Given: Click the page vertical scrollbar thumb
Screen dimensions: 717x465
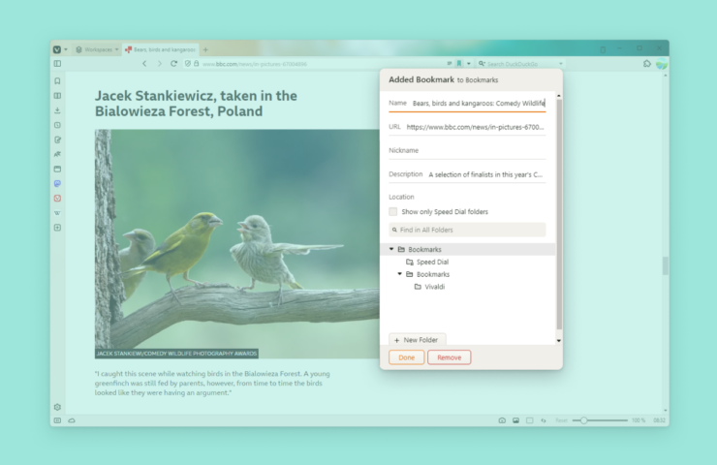Looking at the screenshot, I should pyautogui.click(x=666, y=266).
